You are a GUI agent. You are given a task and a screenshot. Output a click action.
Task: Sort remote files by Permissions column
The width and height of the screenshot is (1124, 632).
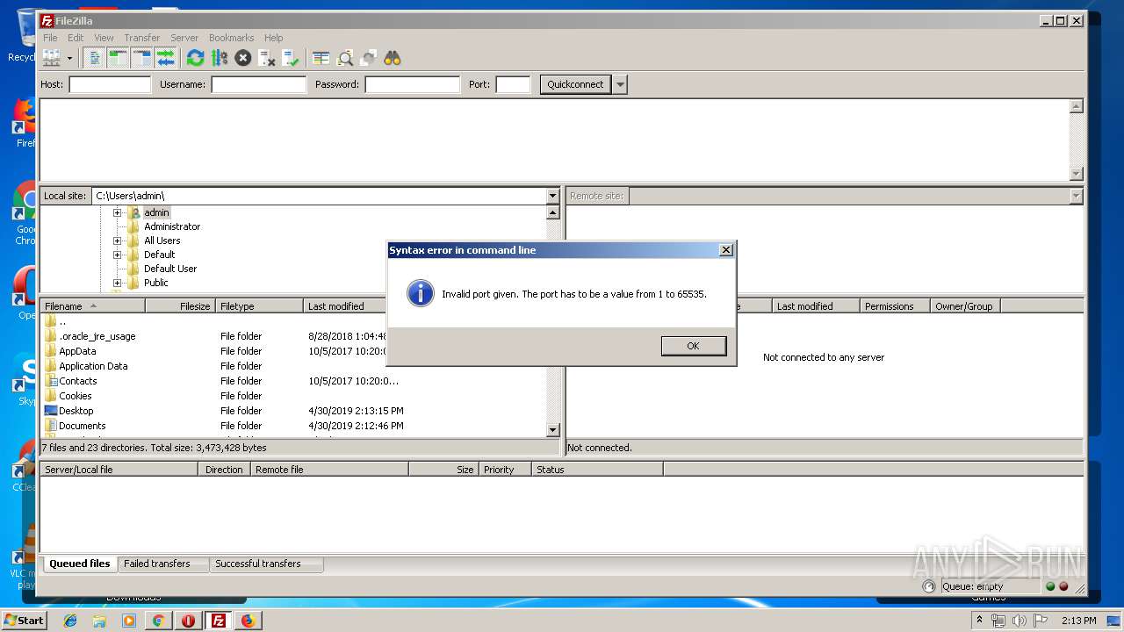coord(895,306)
